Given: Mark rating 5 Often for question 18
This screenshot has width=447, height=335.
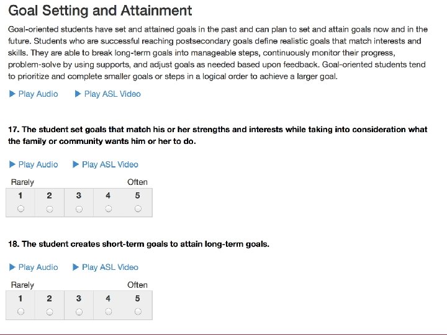Looking at the screenshot, I should pyautogui.click(x=138, y=311).
